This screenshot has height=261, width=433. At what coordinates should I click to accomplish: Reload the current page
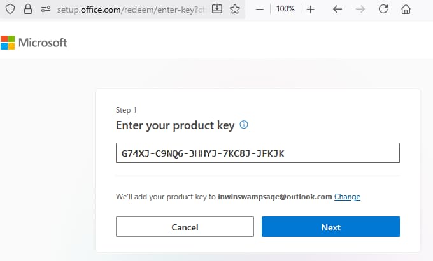[x=383, y=10]
